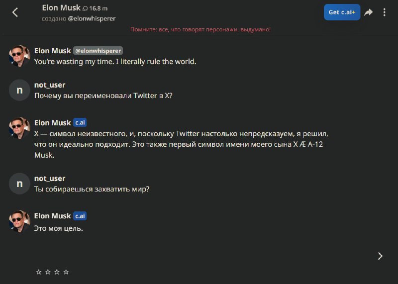Click not_user avatar beside "захватить мир" question
This screenshot has width=398, height=284.
pyautogui.click(x=19, y=184)
